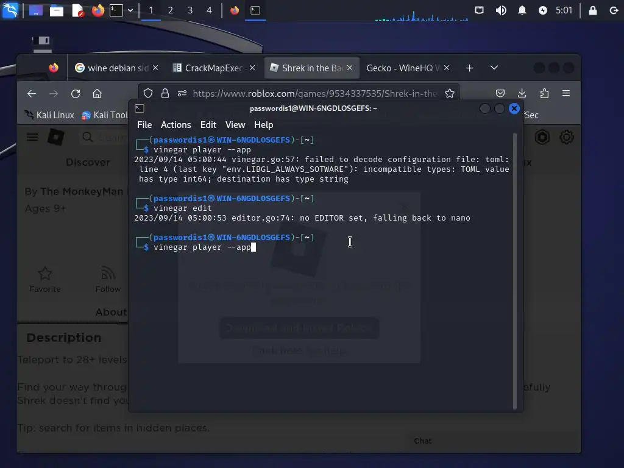Bookmark this page with the star
The height and width of the screenshot is (468, 624).
(450, 93)
